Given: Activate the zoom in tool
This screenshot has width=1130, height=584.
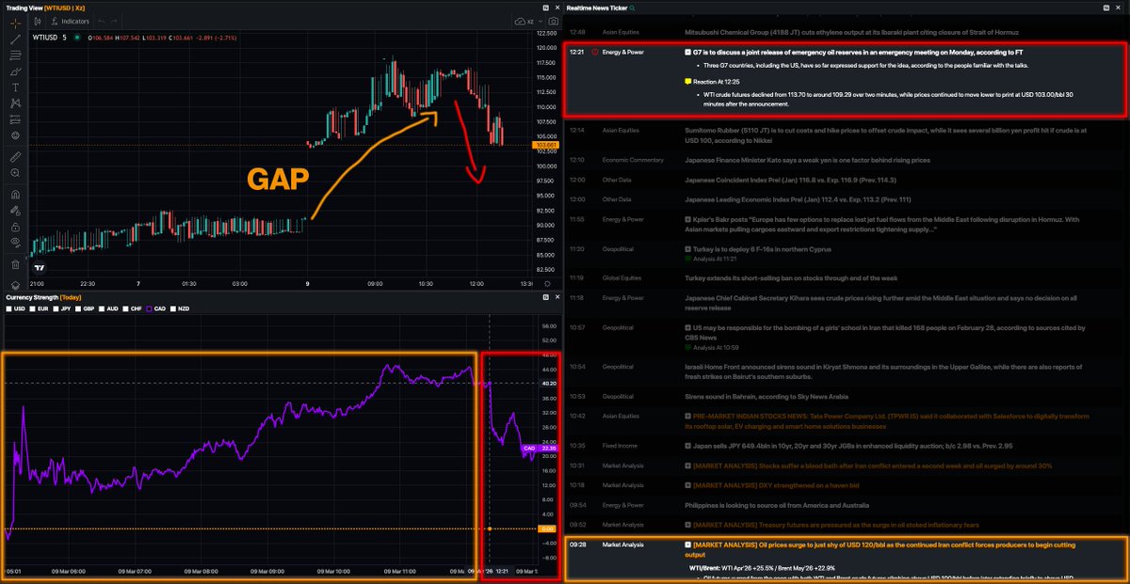Looking at the screenshot, I should coord(15,173).
